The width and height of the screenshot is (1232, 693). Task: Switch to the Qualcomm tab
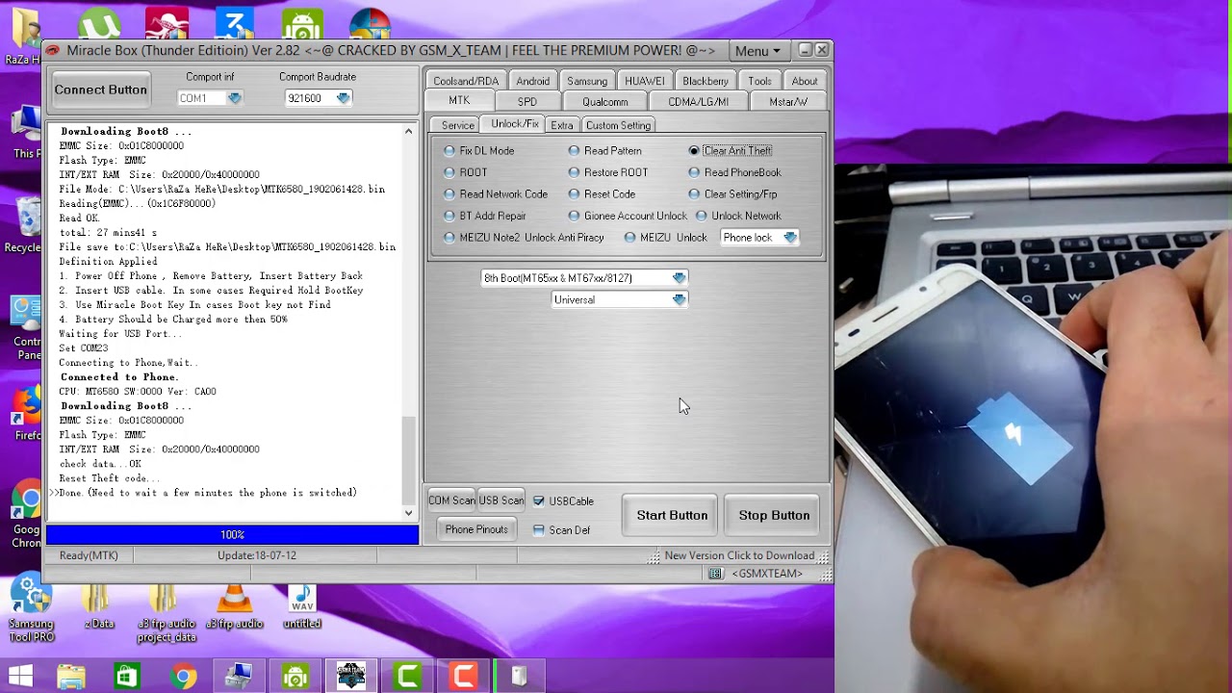pos(604,102)
